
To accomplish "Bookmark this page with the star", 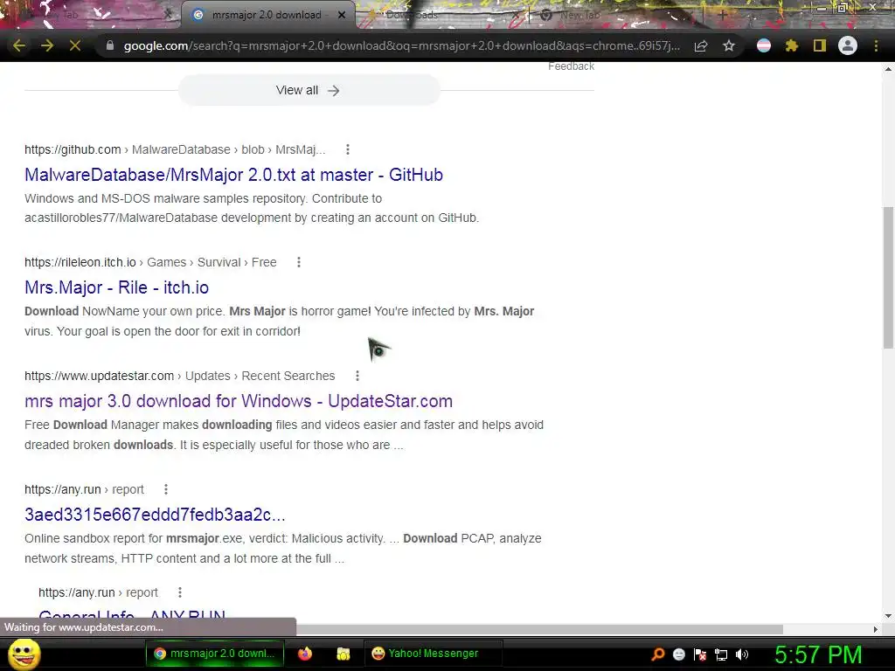I will pos(729,45).
